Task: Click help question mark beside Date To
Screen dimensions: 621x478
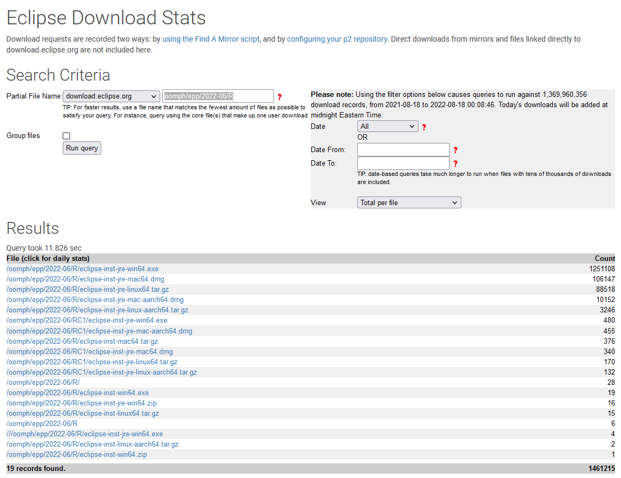Action: tap(455, 163)
